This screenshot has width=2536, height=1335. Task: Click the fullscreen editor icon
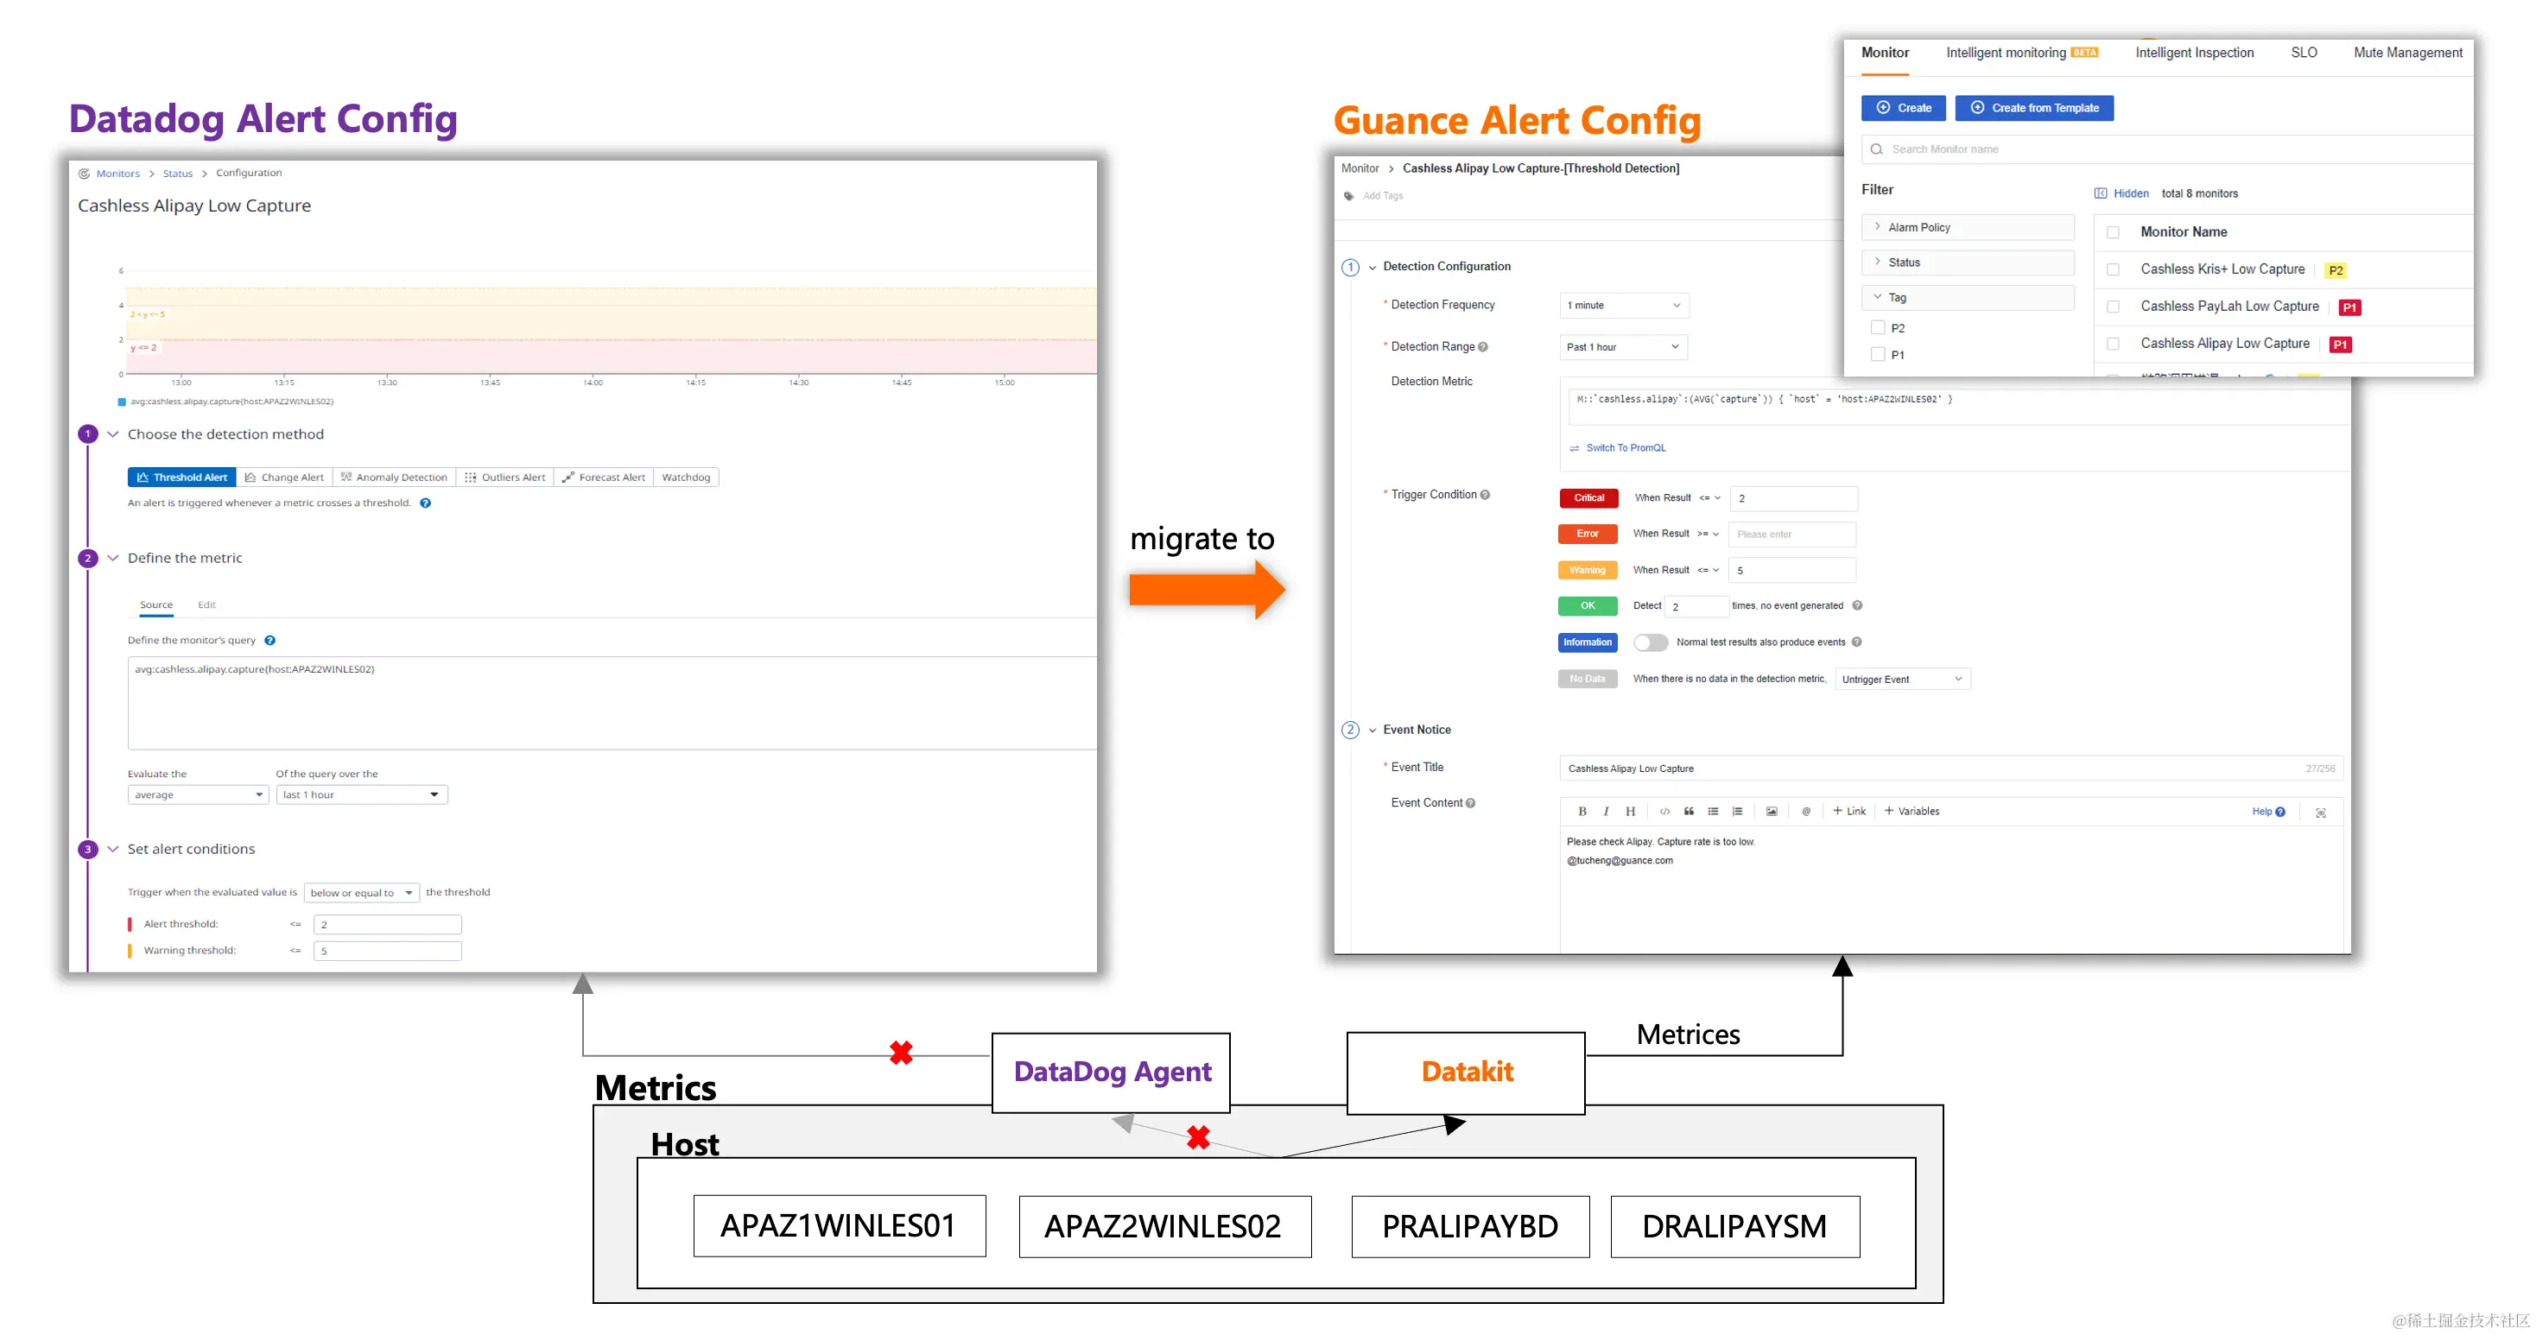coord(2320,813)
